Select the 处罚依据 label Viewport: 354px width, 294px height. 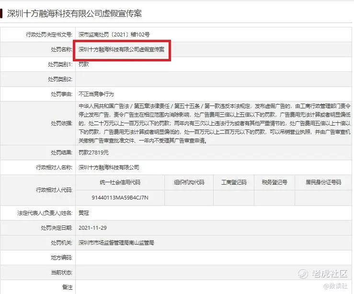61,123
